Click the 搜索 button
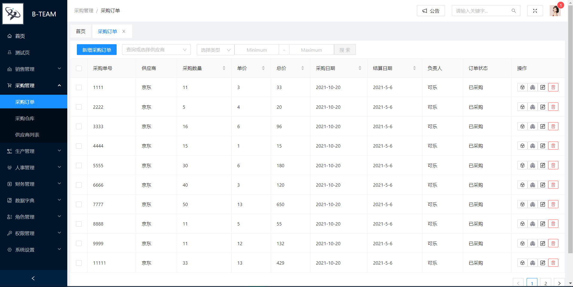The width and height of the screenshot is (573, 287). (345, 50)
